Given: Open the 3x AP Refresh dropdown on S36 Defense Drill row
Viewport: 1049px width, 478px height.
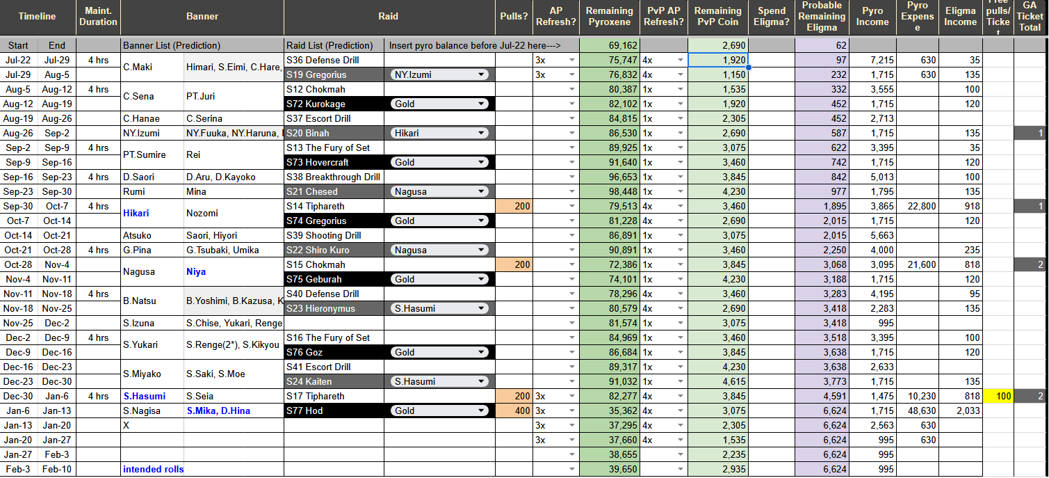Looking at the screenshot, I should tap(572, 61).
